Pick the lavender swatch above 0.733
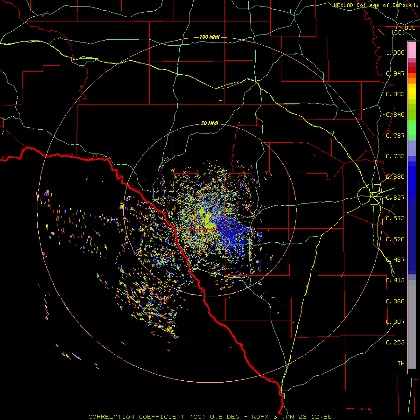 412,148
